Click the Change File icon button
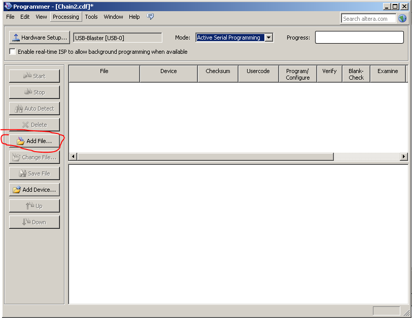 point(34,157)
